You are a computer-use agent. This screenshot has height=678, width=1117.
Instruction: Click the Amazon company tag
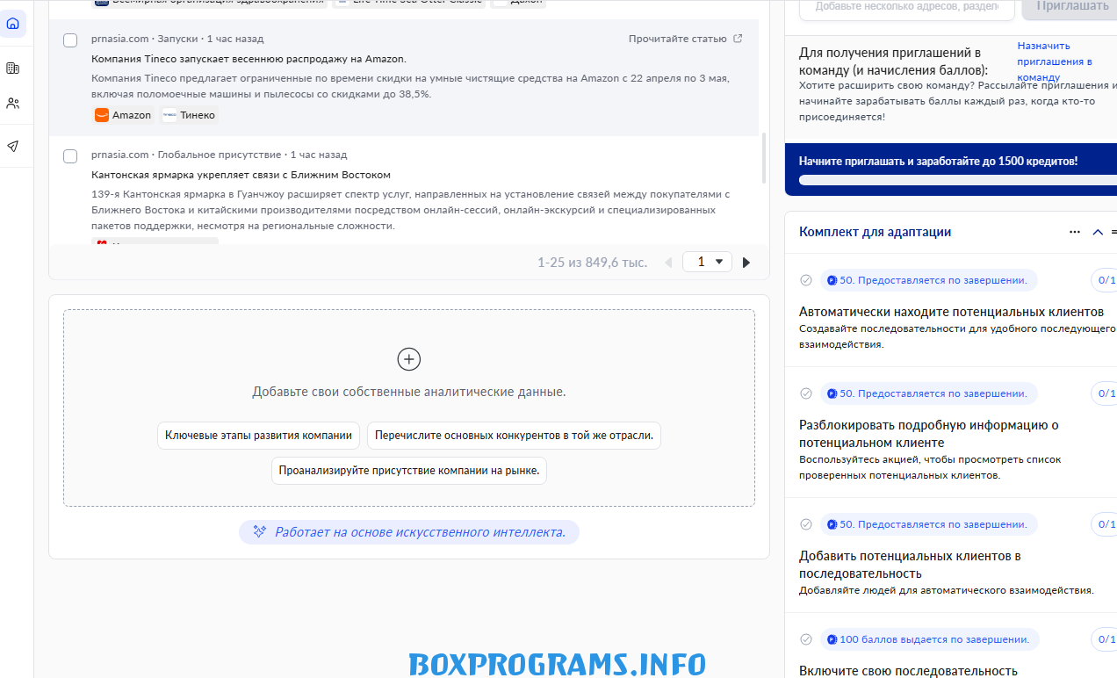point(124,115)
